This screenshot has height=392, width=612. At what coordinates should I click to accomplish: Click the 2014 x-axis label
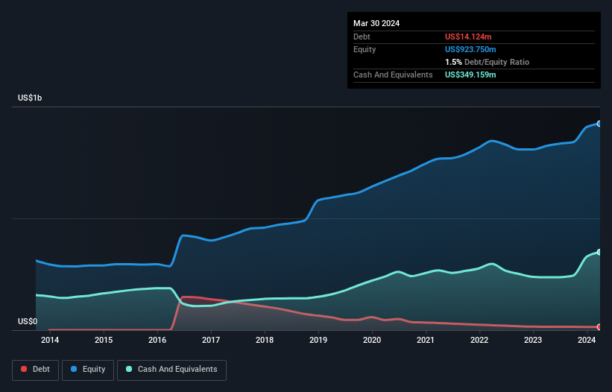pyautogui.click(x=50, y=340)
